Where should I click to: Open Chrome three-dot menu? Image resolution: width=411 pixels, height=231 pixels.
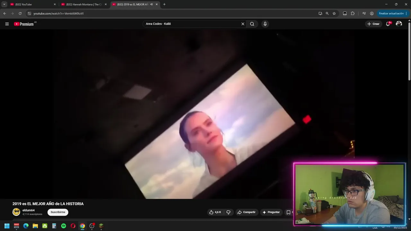tap(406, 13)
